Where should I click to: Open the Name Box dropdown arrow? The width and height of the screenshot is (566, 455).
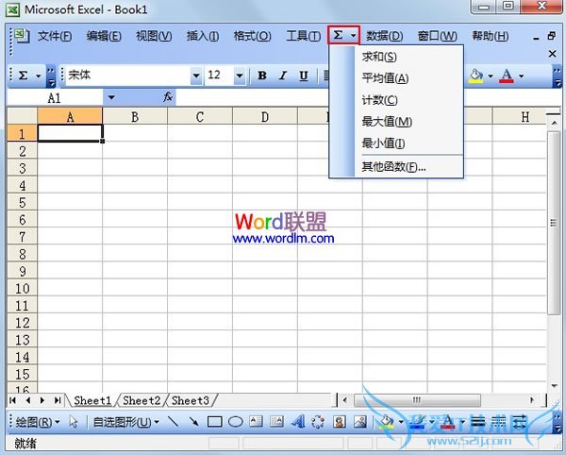click(111, 97)
